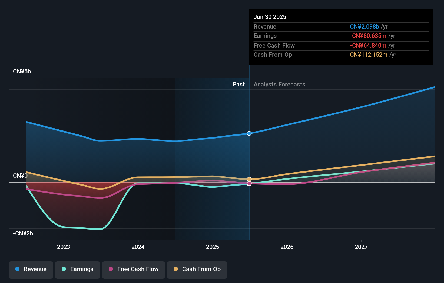This screenshot has height=283, width=444.
Task: Toggle the Earnings series visibility
Action: [x=78, y=269]
